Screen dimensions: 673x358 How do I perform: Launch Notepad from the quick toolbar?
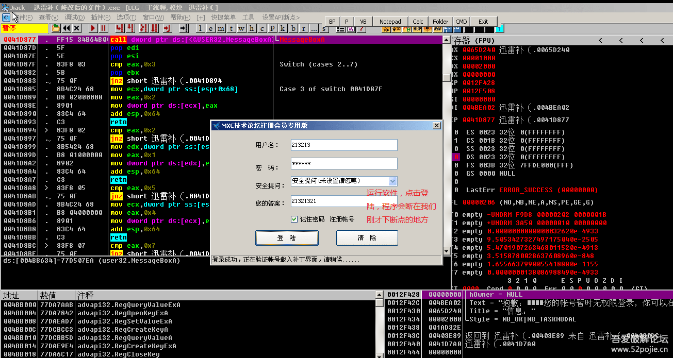click(390, 22)
